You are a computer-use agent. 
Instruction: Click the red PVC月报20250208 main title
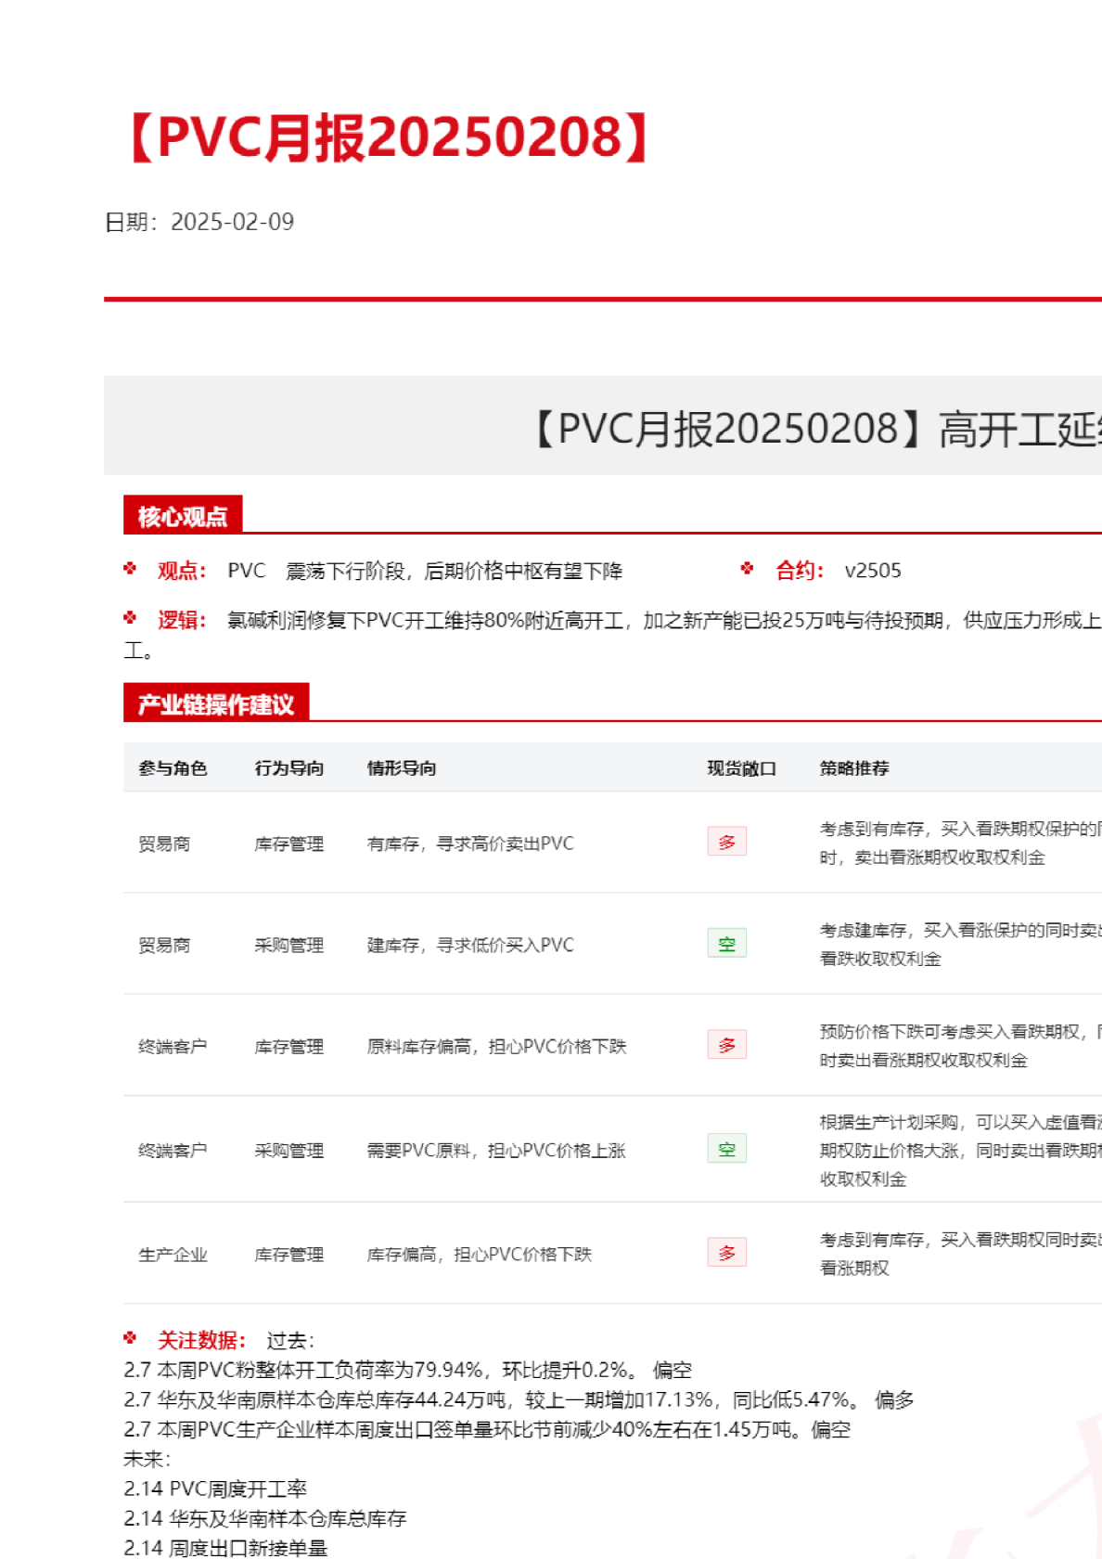tap(390, 137)
